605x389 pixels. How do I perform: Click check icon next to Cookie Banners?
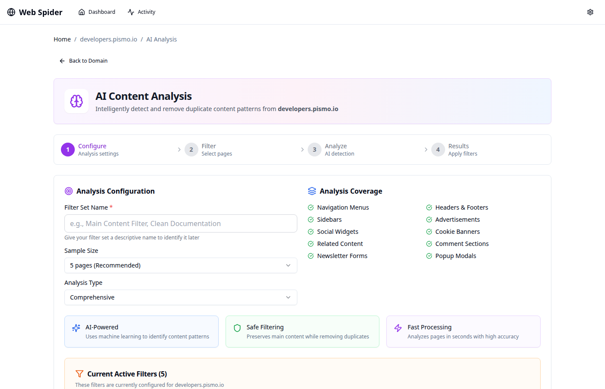click(x=429, y=232)
